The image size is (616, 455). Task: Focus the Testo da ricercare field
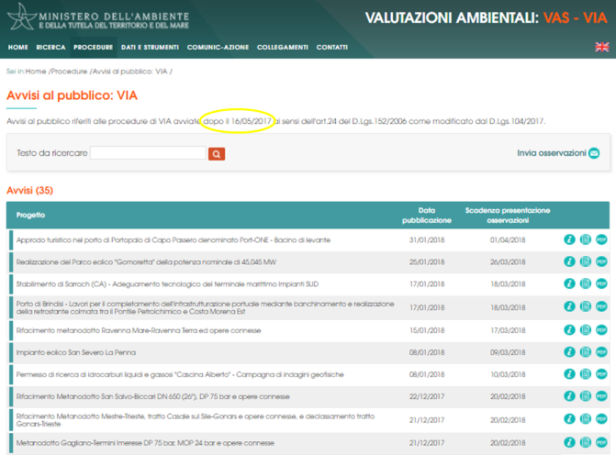148,152
